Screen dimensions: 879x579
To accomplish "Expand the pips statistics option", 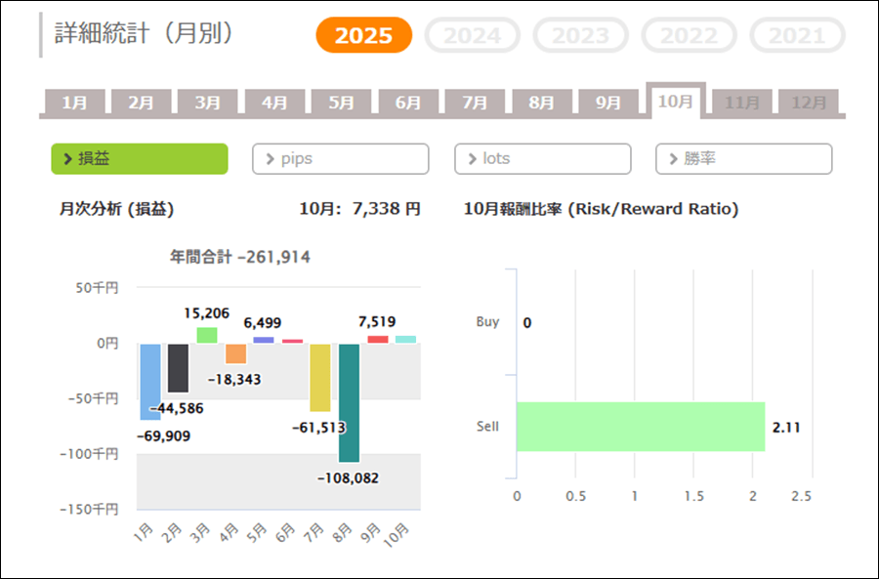I will (340, 159).
